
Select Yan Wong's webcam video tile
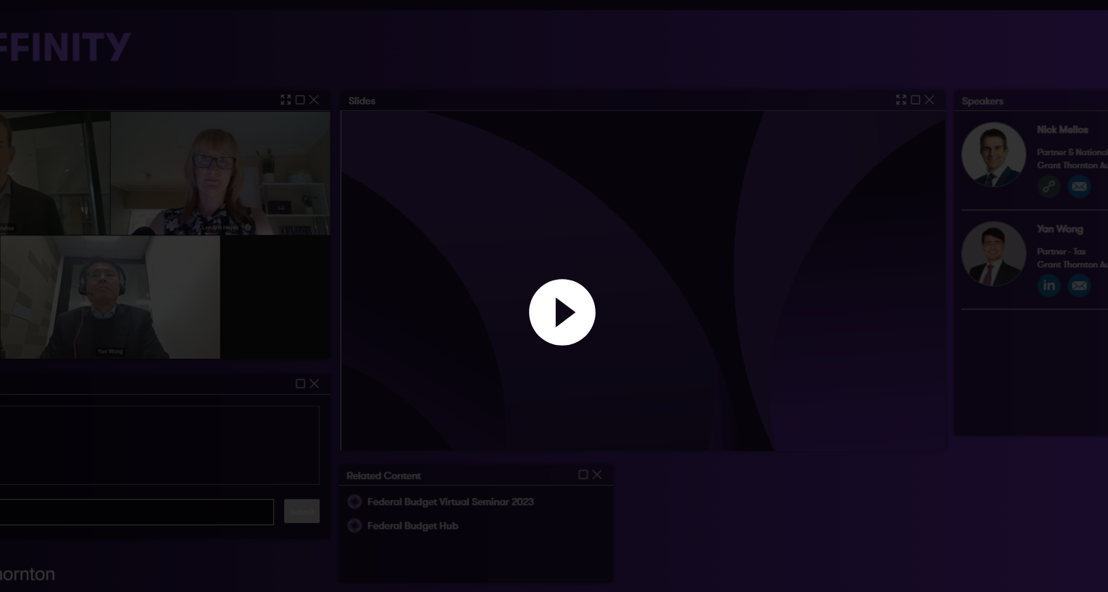pos(110,297)
